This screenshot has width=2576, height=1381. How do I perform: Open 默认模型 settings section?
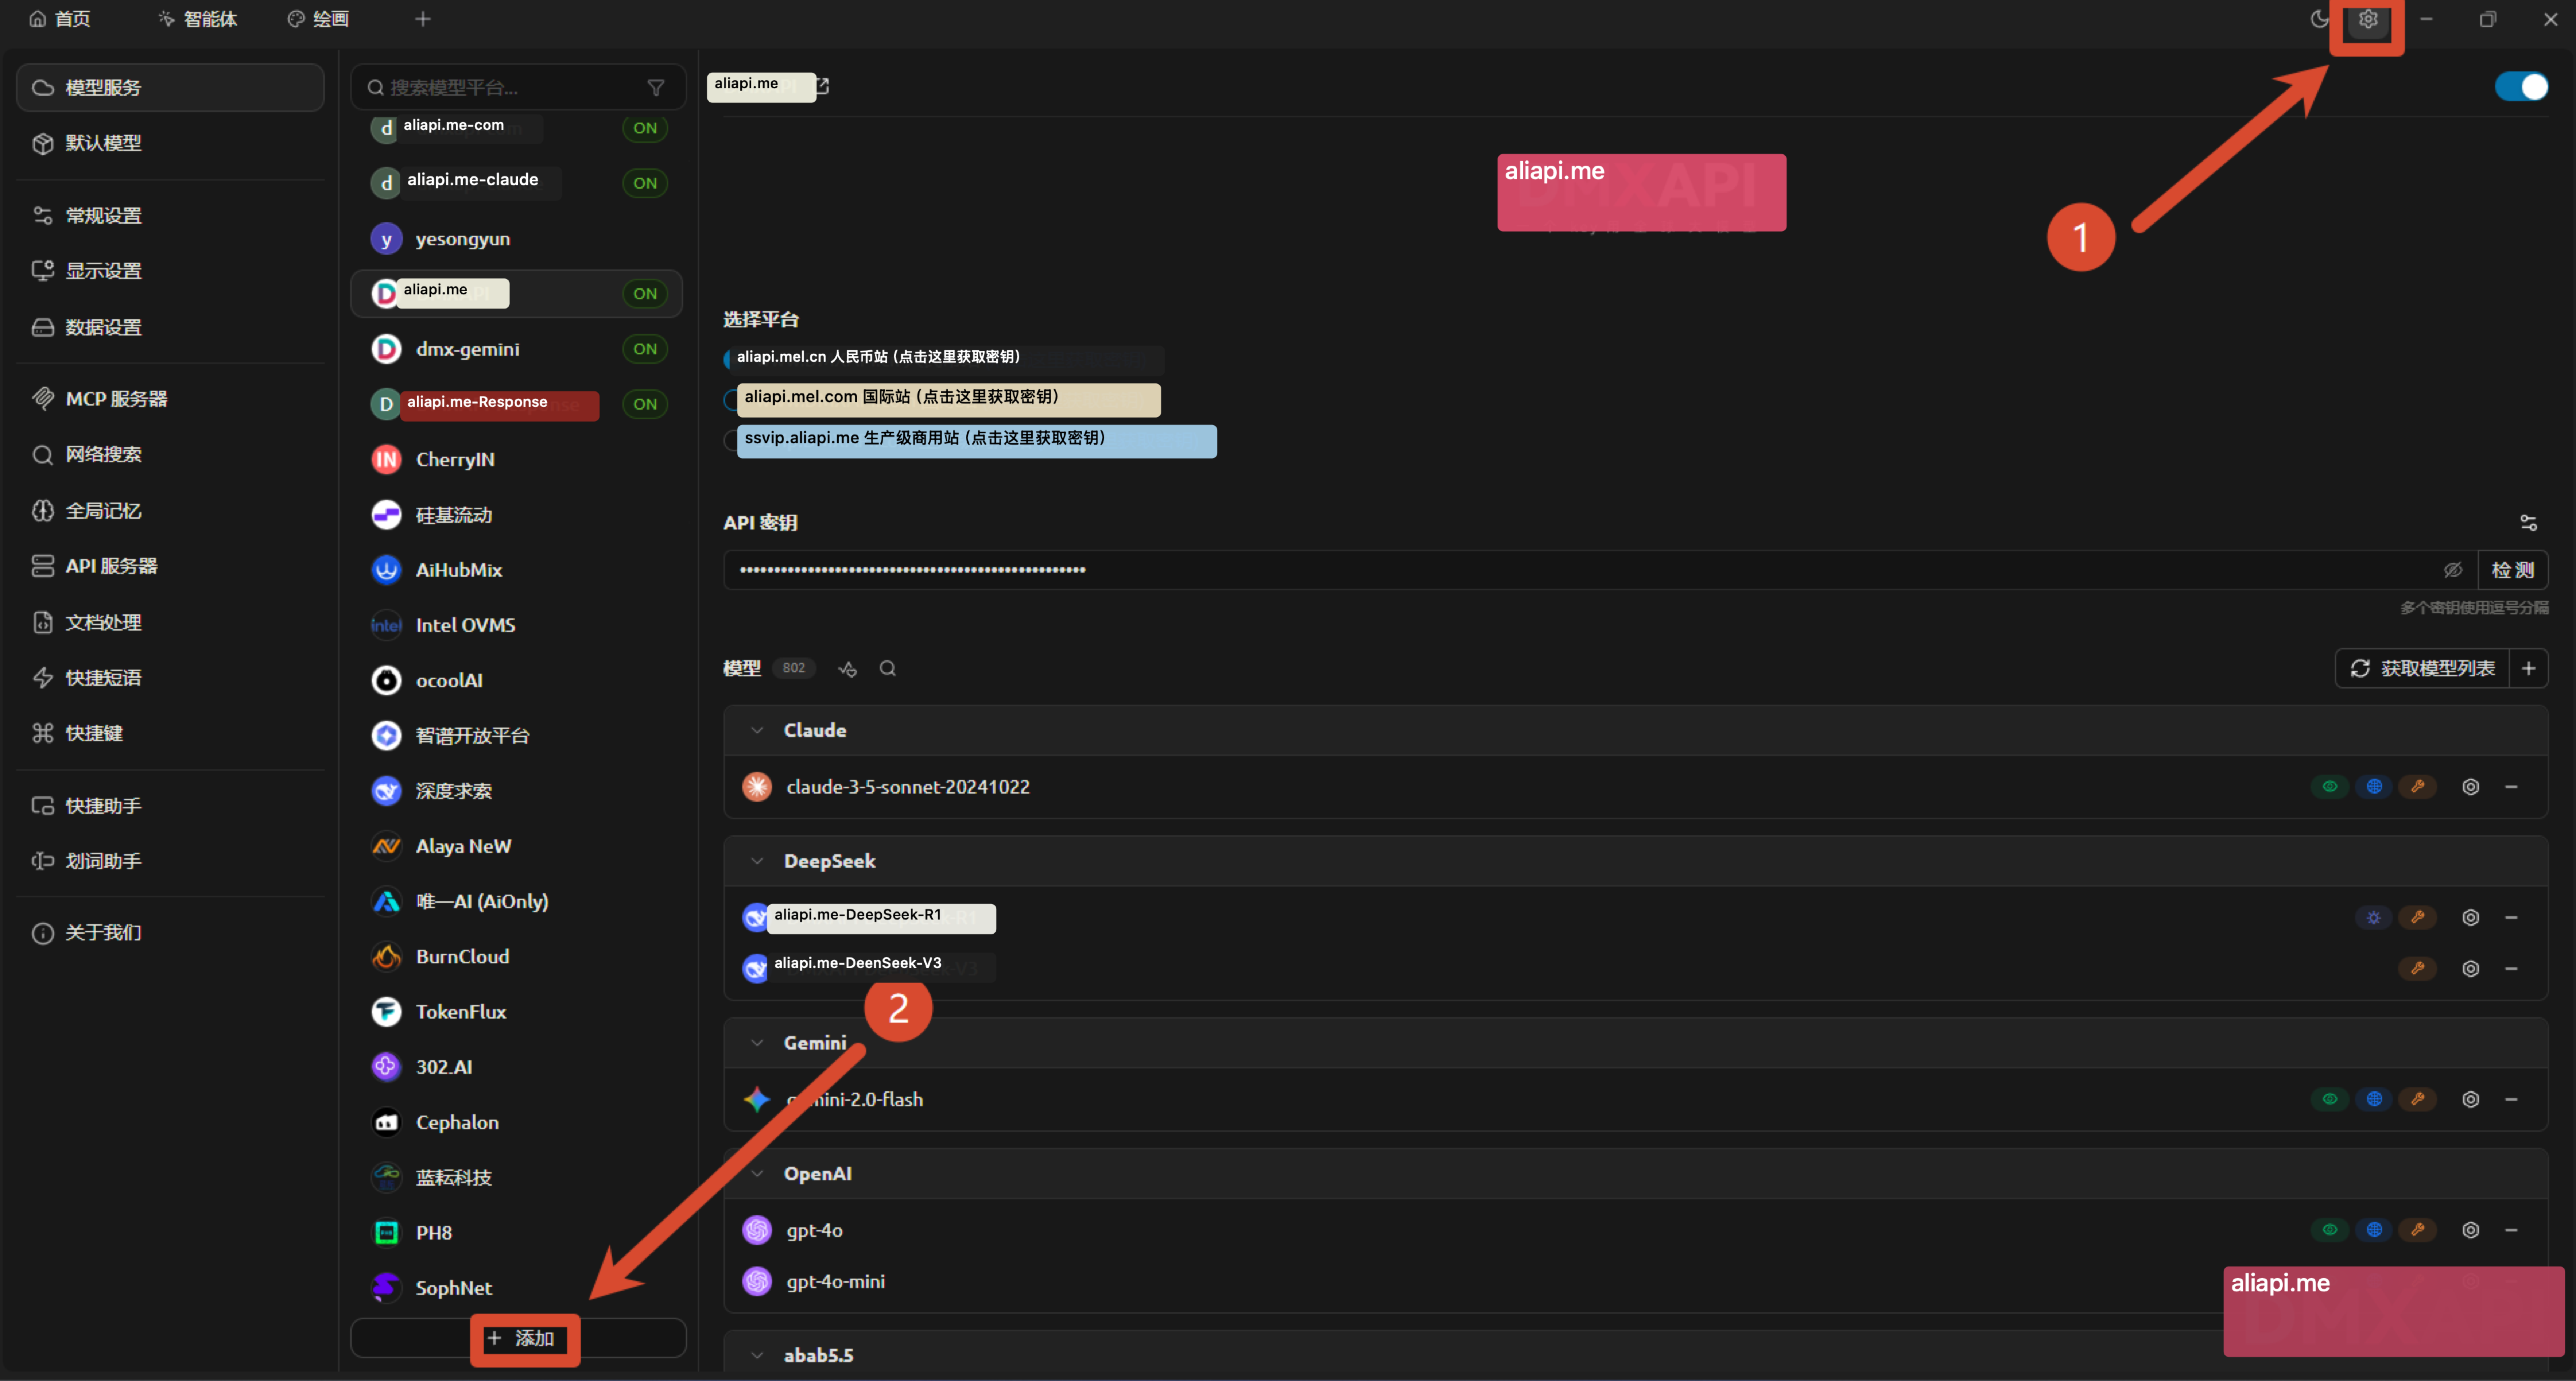[170, 143]
